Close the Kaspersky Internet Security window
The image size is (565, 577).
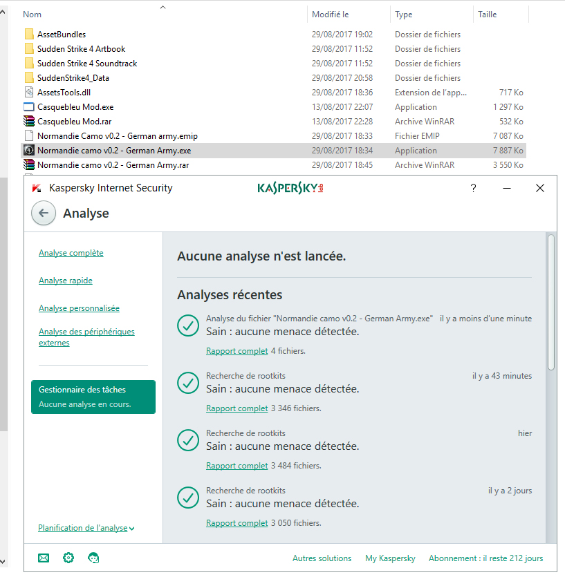coord(540,188)
